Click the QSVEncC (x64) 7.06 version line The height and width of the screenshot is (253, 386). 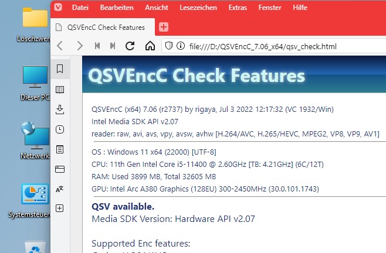(212, 109)
